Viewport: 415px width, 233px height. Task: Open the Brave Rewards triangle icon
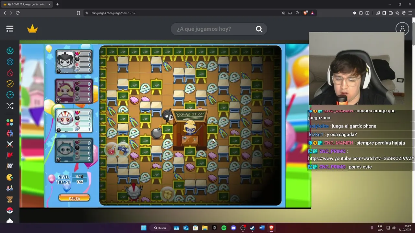pos(312,13)
